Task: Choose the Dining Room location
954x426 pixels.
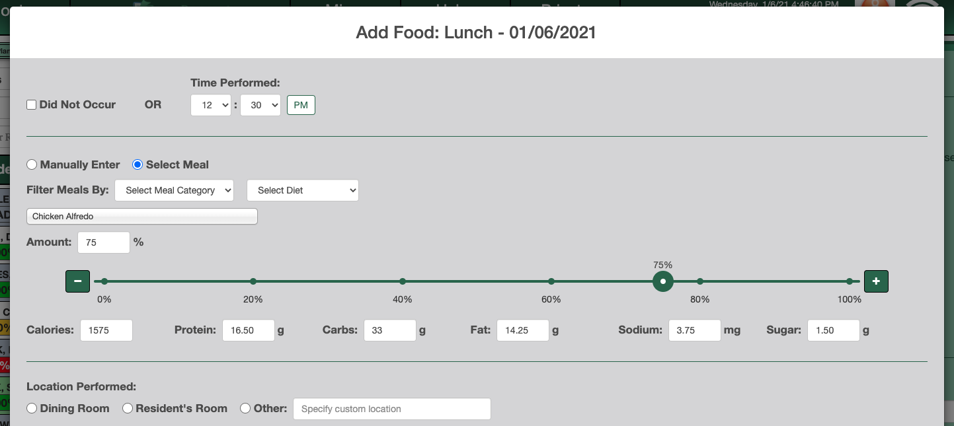Action: 32,409
